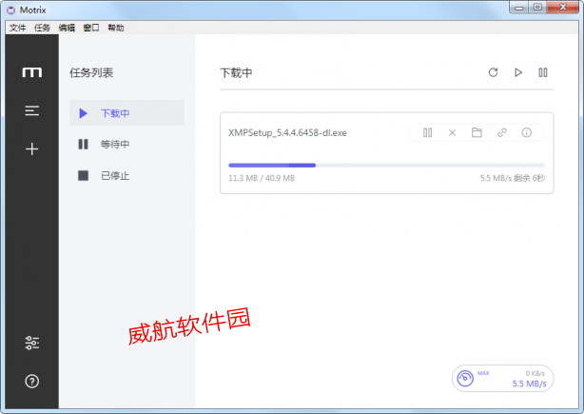Click the Motrix logo in the sidebar
584x414 pixels.
pos(32,72)
